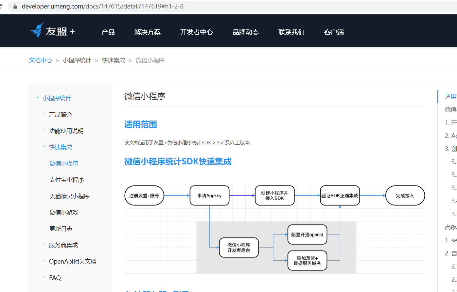457x292 pixels.
Task: Click the 完成接入 flowchart node
Action: [x=405, y=195]
